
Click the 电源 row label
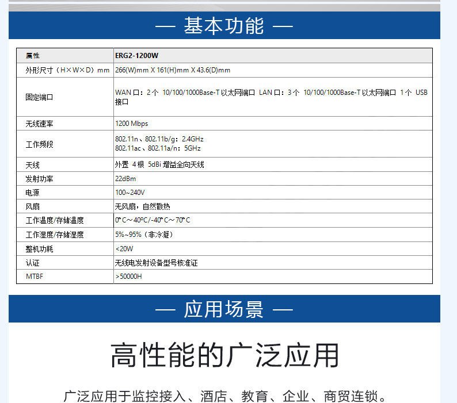(x=32, y=193)
